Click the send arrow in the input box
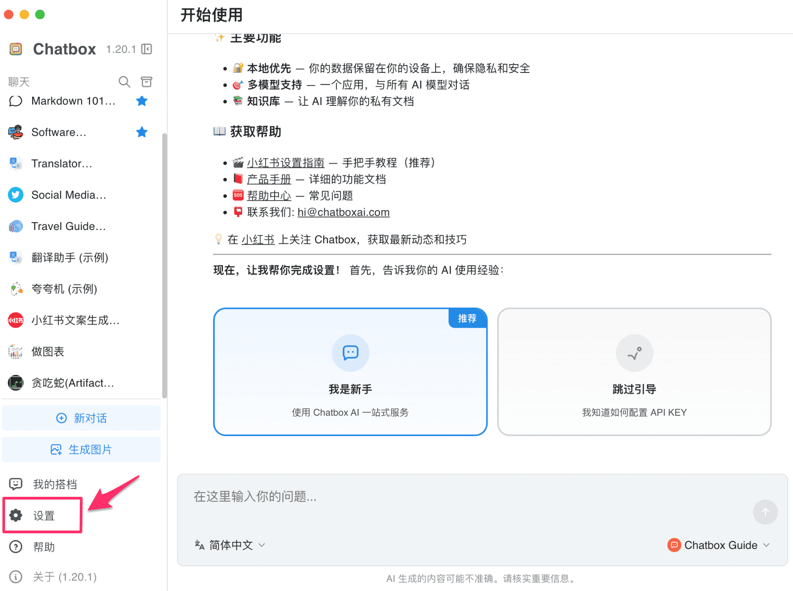The height and width of the screenshot is (591, 793). 765,512
